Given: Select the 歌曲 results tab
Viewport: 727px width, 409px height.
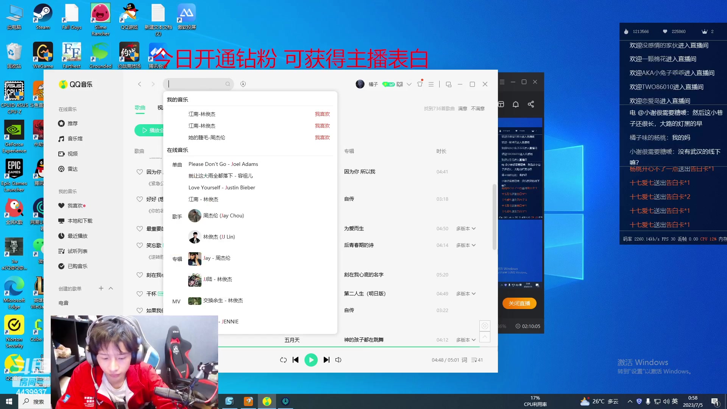Looking at the screenshot, I should 140,108.
